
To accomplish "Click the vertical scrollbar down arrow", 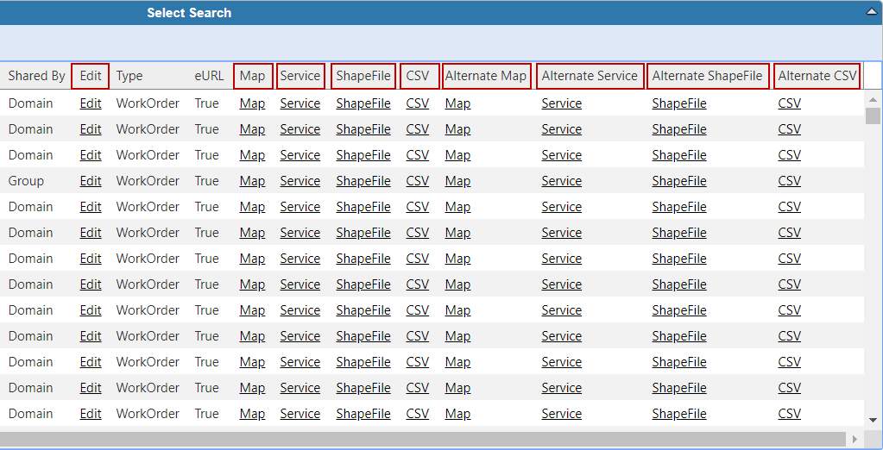I will (x=873, y=420).
